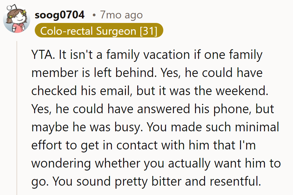This screenshot has height=195, width=293.
Task: Click the word "wondering" in the comment
Action: click(61, 163)
